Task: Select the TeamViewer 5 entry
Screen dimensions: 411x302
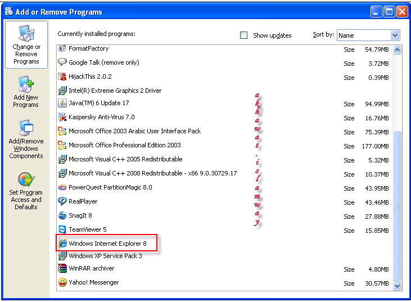Action: [x=225, y=229]
